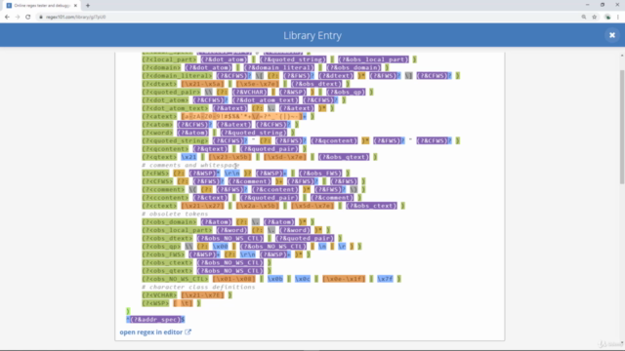Click the browser back arrow
This screenshot has width=625, height=351.
[7, 18]
